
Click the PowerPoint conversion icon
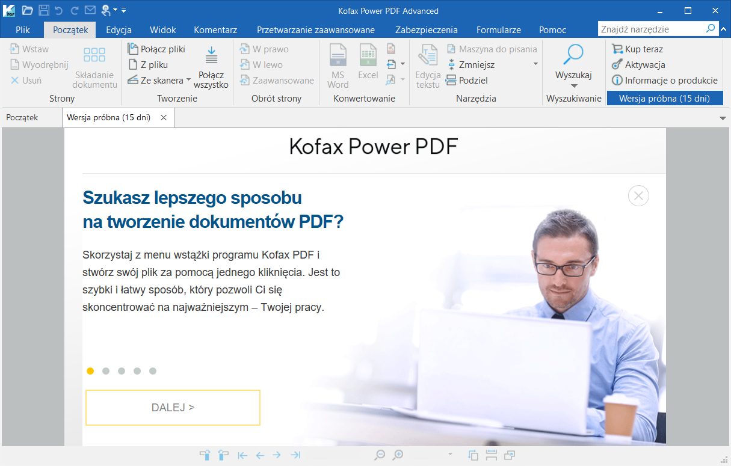(x=391, y=49)
